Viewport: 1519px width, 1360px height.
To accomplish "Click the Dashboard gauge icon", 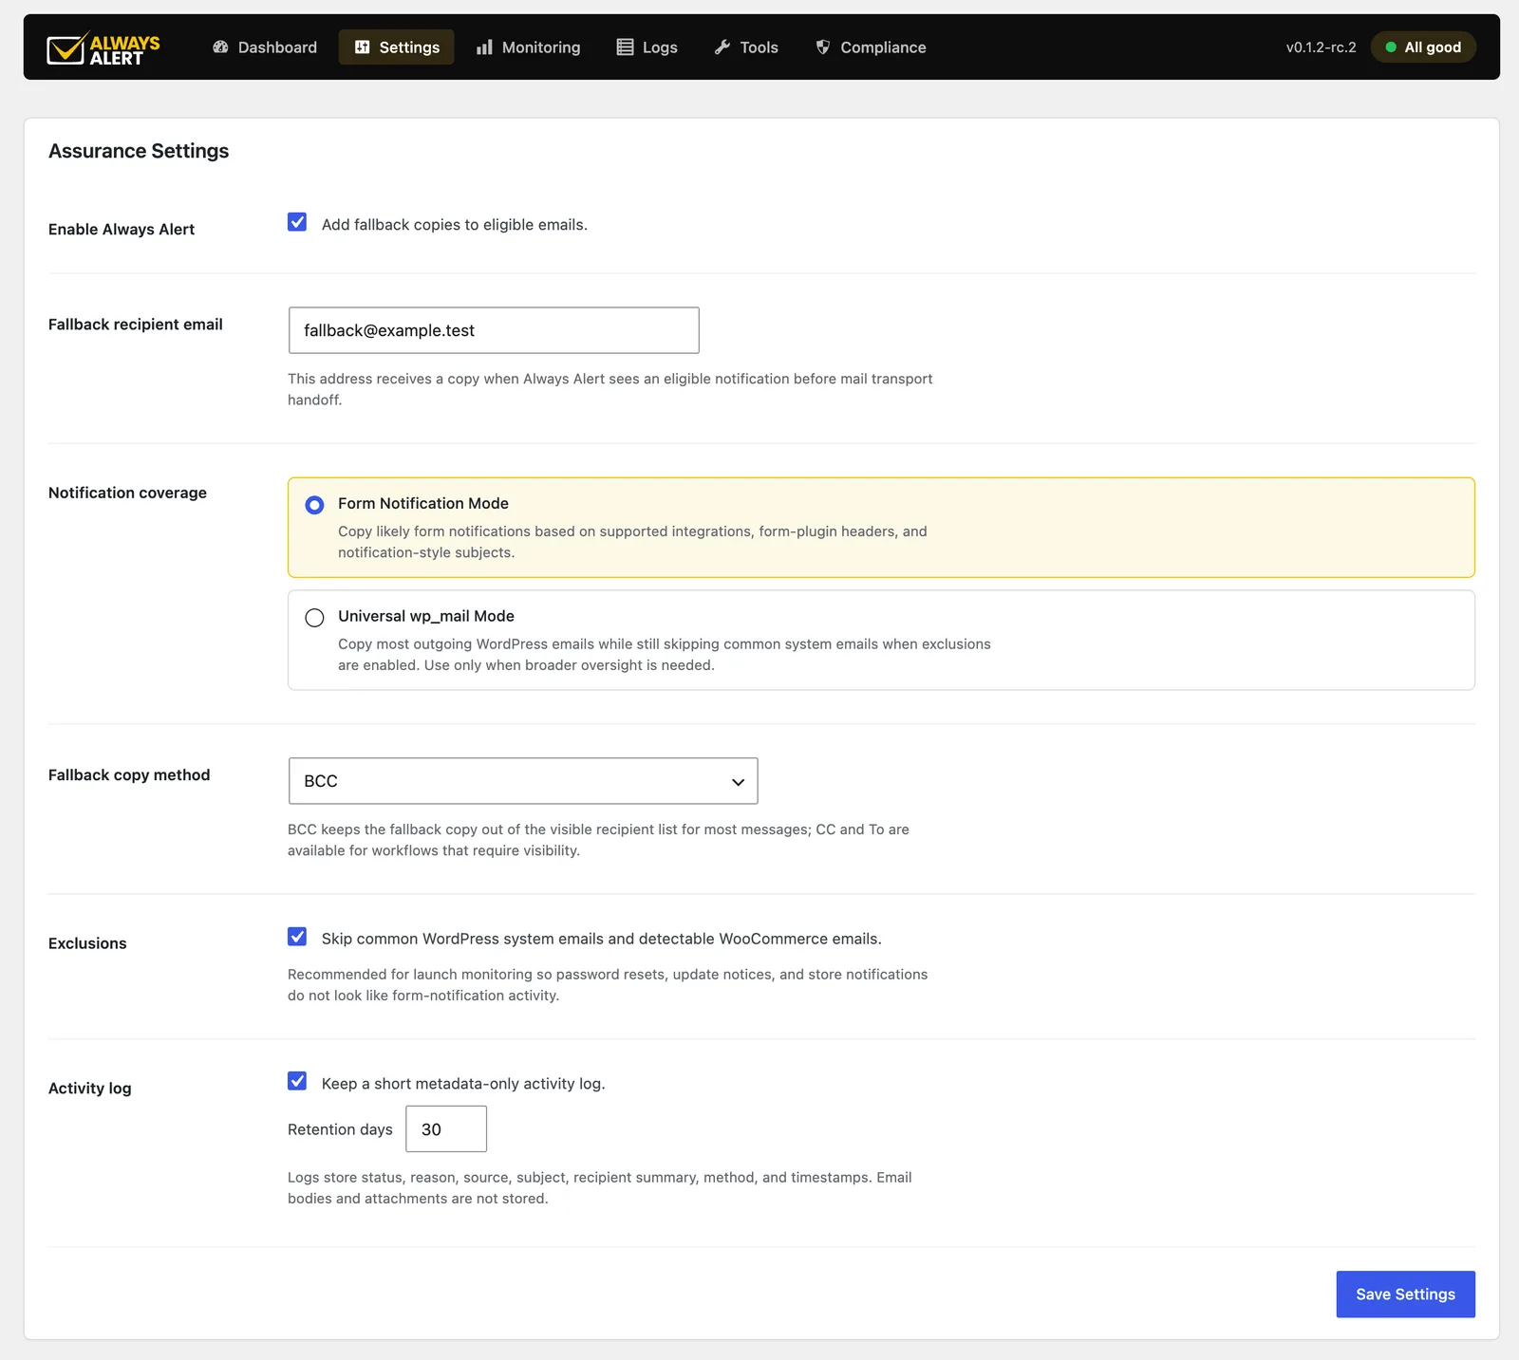I will pyautogui.click(x=220, y=47).
